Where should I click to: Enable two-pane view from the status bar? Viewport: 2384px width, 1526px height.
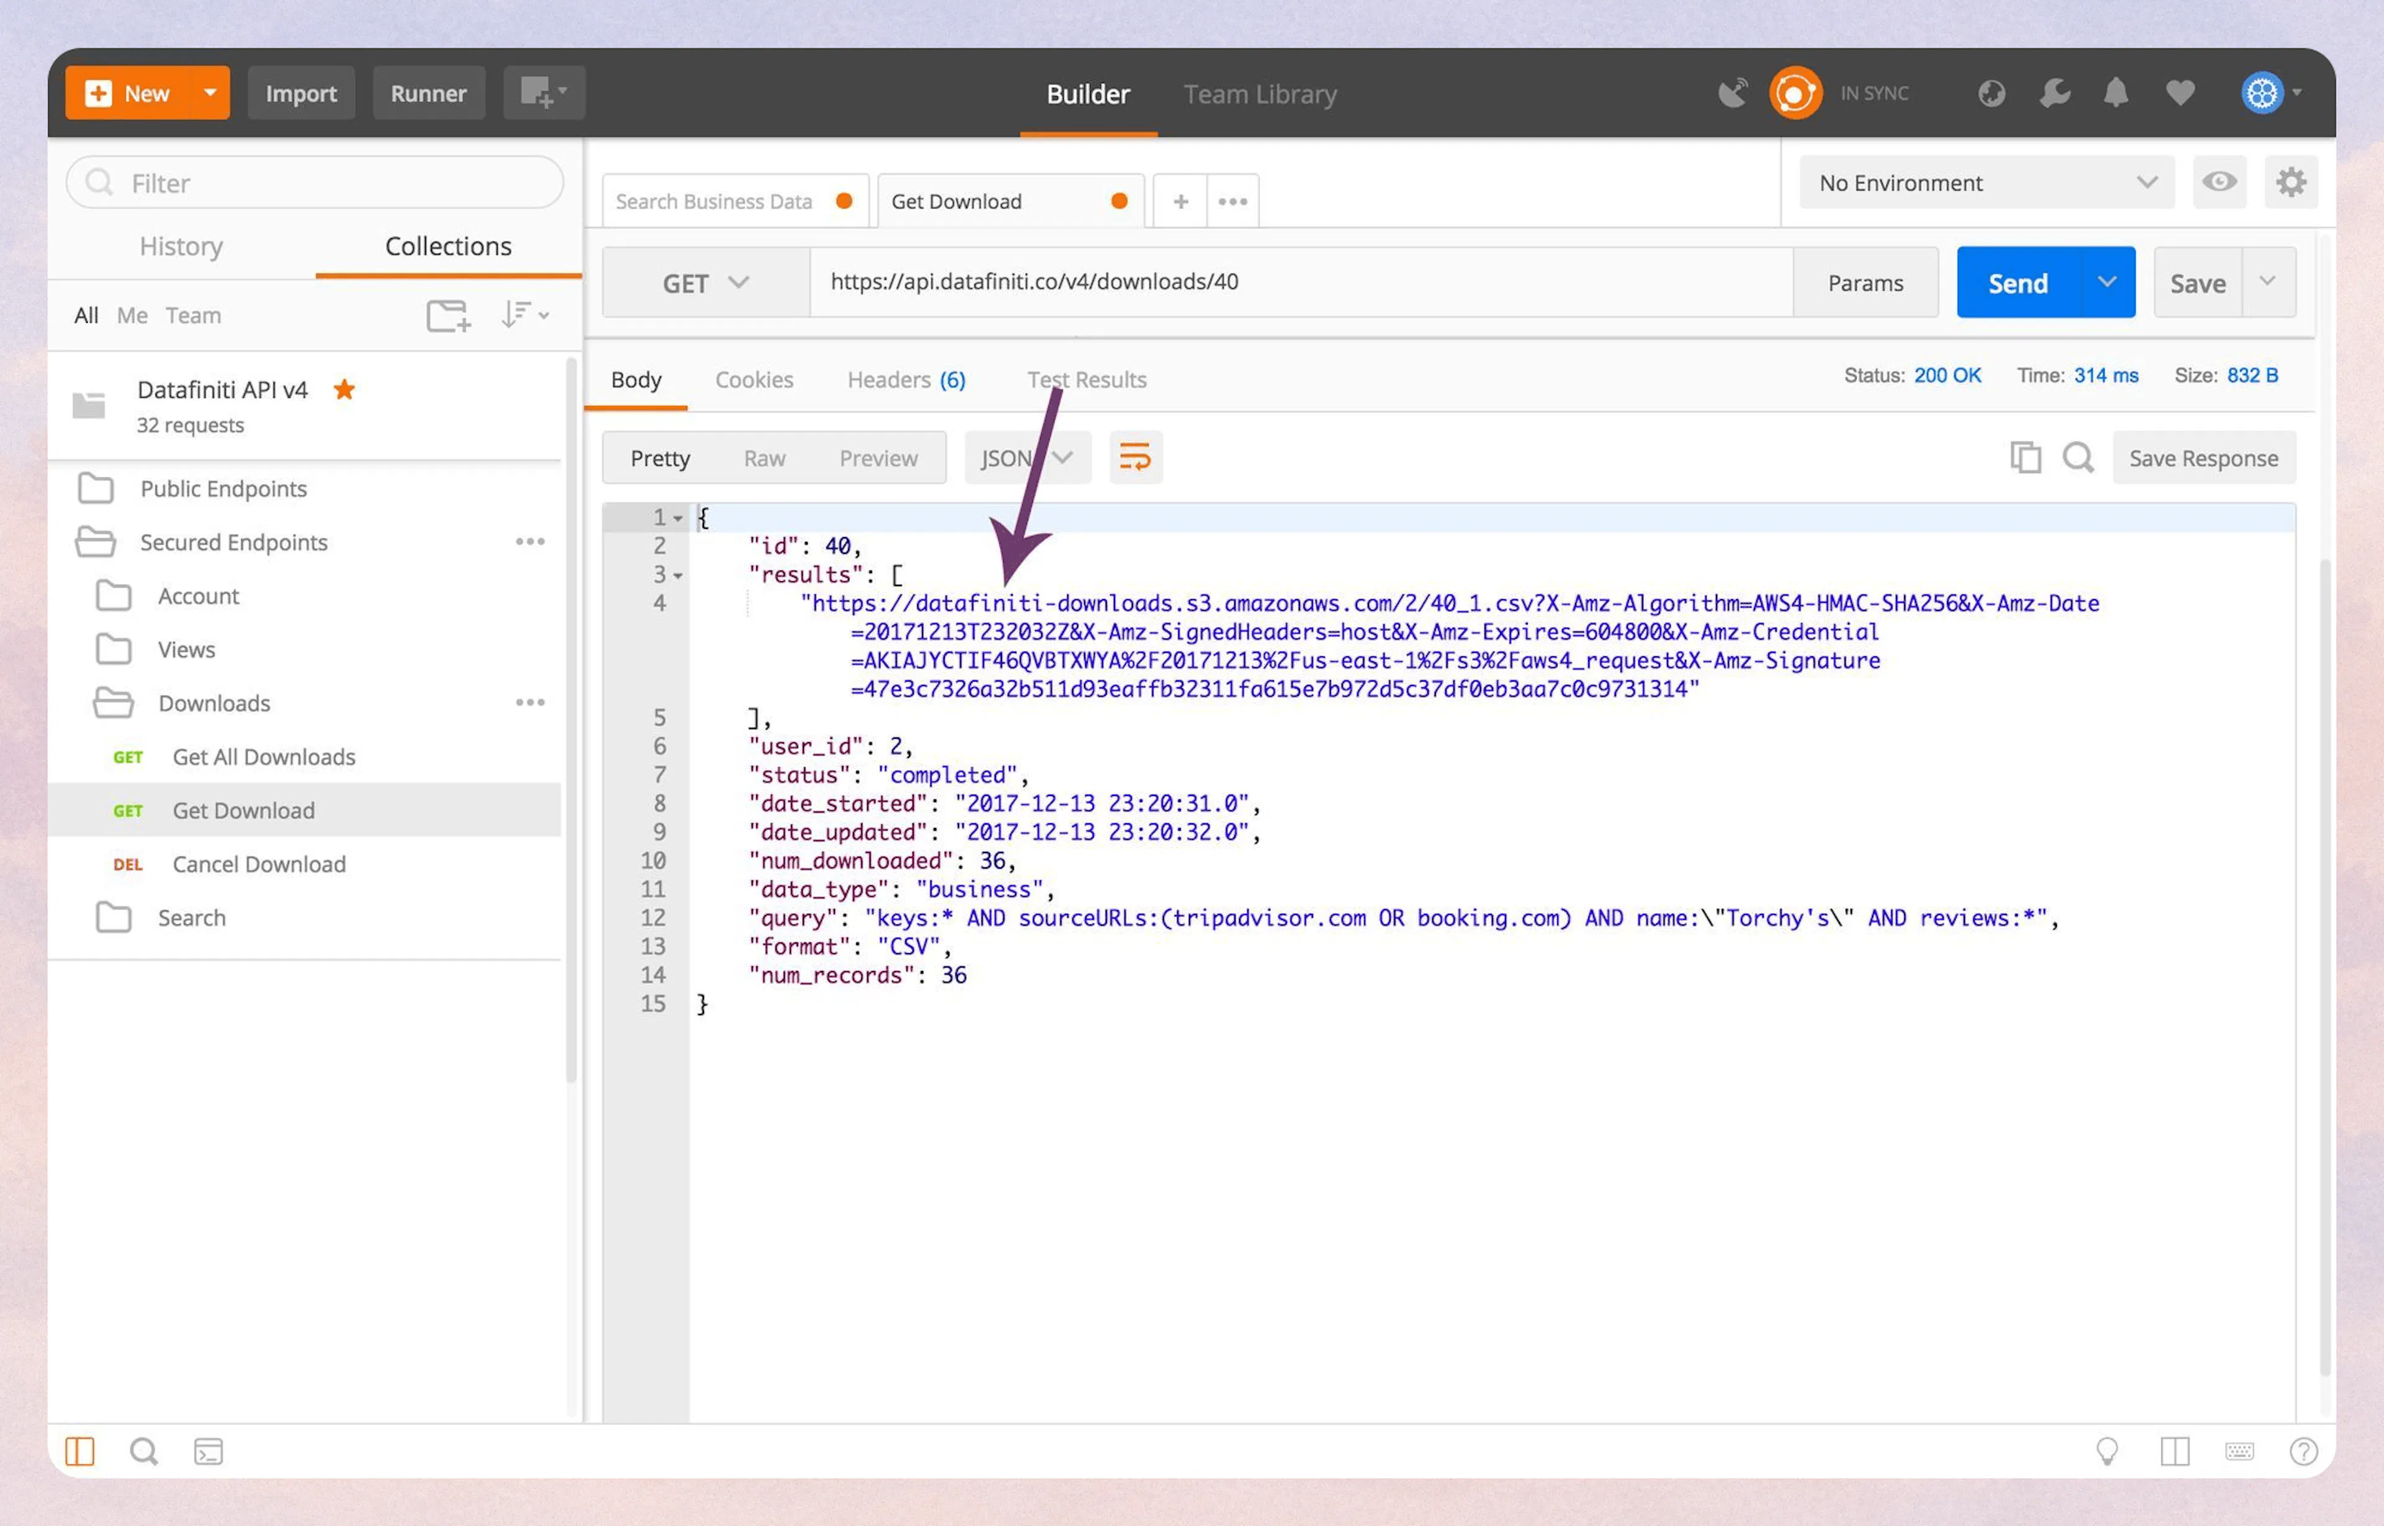point(2175,1451)
